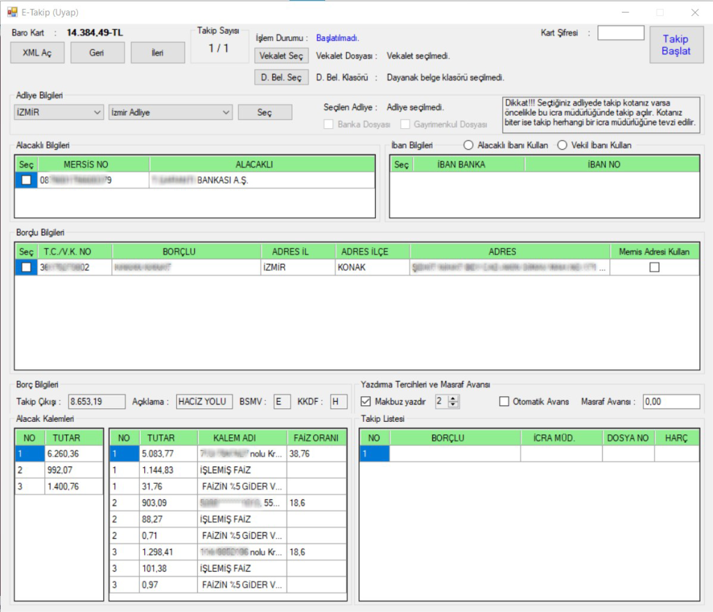This screenshot has height=612, width=713.
Task: Click the D. Bel. Seç button
Action: click(x=281, y=78)
